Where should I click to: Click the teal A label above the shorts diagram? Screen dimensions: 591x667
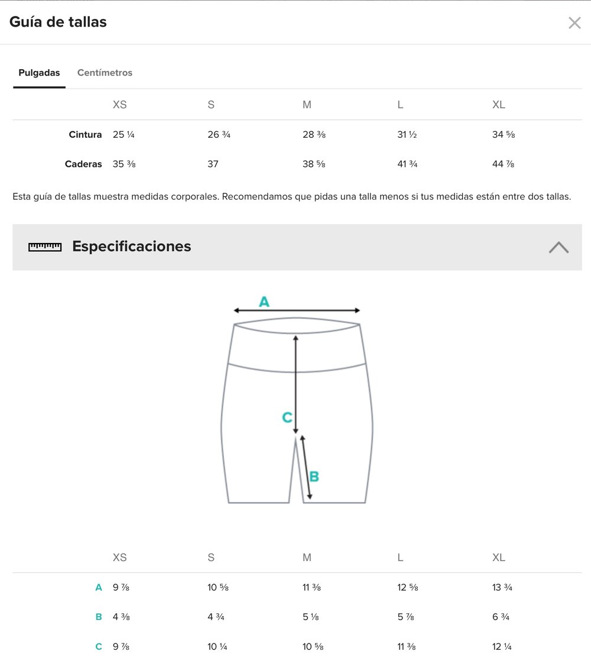(264, 302)
